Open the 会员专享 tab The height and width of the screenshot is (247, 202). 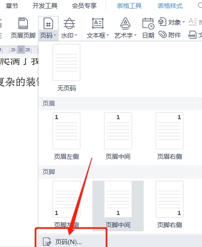(x=84, y=6)
